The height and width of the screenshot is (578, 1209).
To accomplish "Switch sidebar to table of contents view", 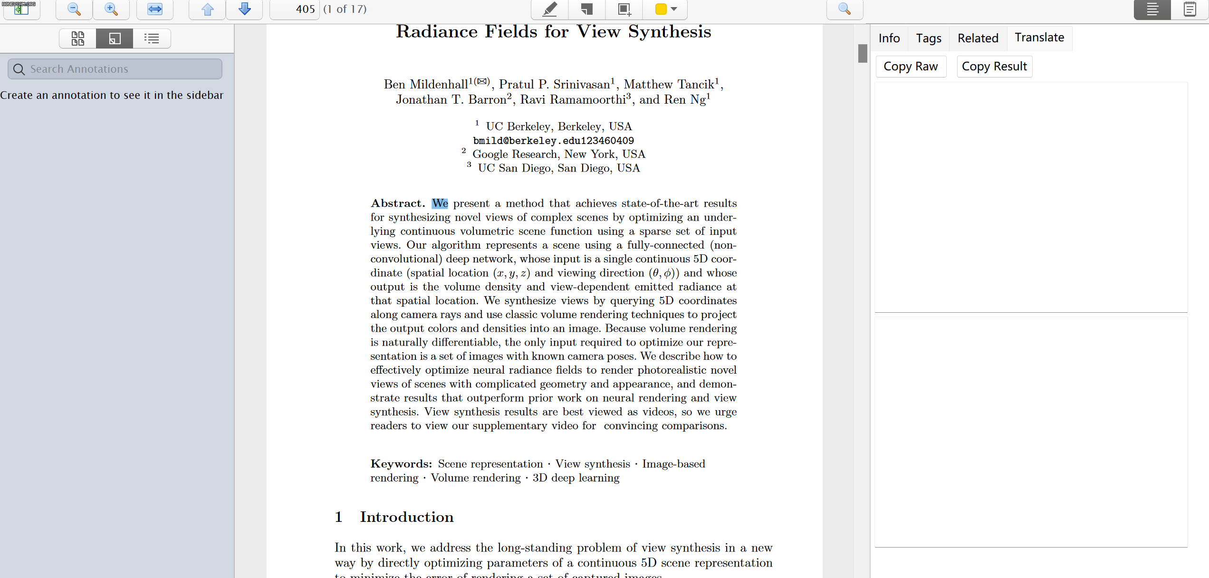I will coord(152,39).
